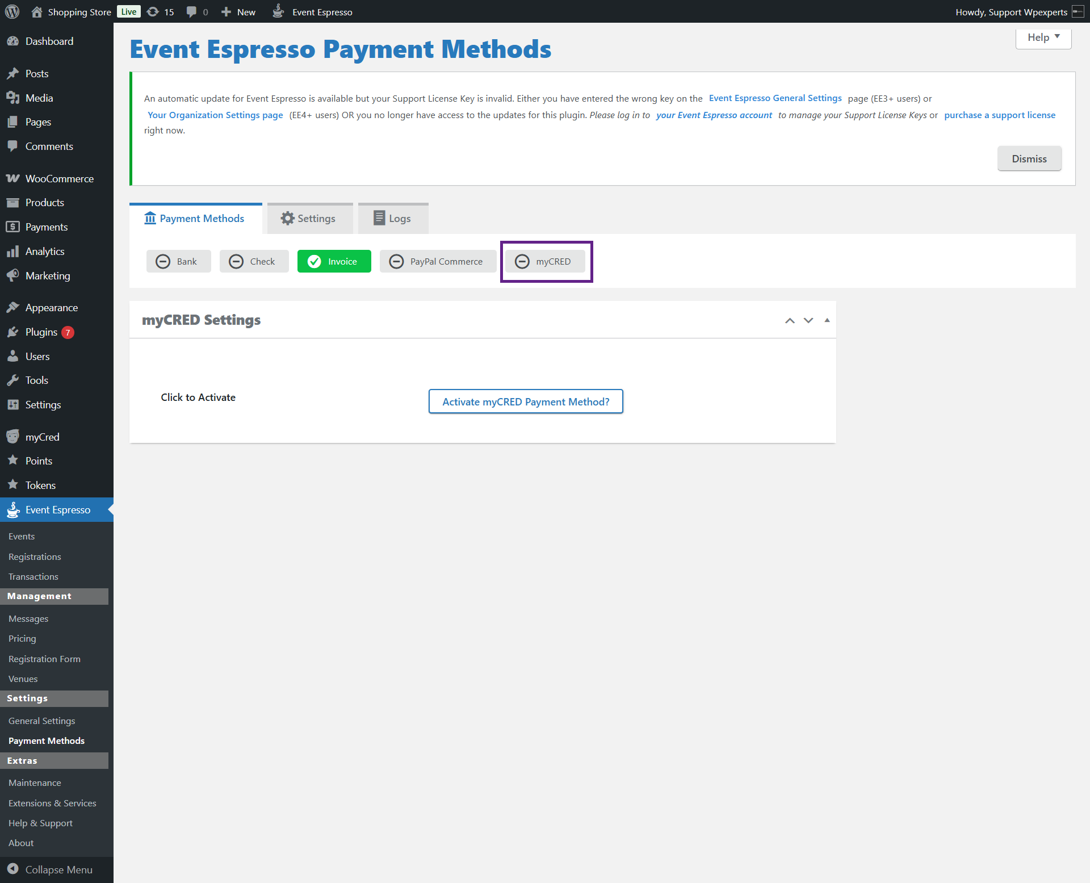This screenshot has width=1090, height=883.
Task: Switch to the Logs tab
Action: [x=393, y=219]
